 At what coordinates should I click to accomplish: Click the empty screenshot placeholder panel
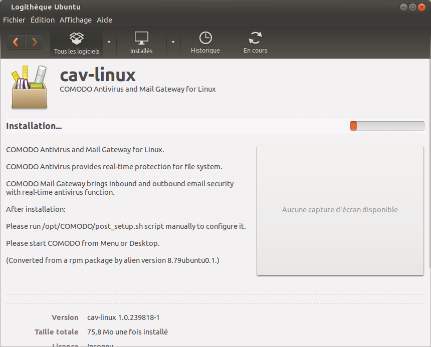340,211
